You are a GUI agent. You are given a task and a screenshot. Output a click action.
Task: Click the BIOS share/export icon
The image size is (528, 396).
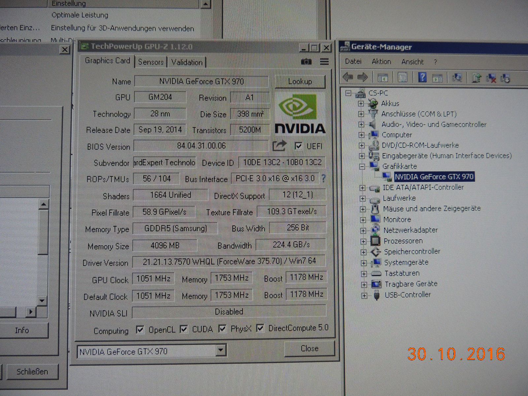pyautogui.click(x=280, y=145)
